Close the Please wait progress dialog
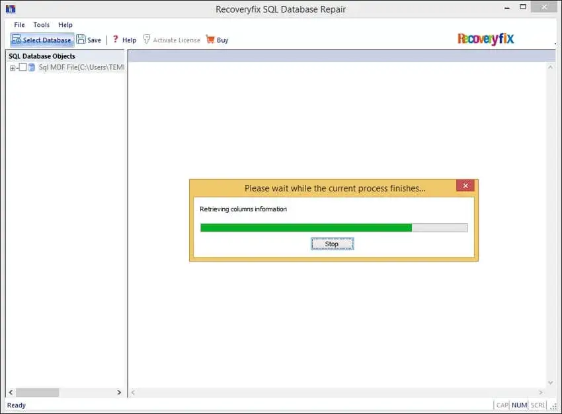Image resolution: width=562 pixels, height=414 pixels. pyautogui.click(x=465, y=186)
